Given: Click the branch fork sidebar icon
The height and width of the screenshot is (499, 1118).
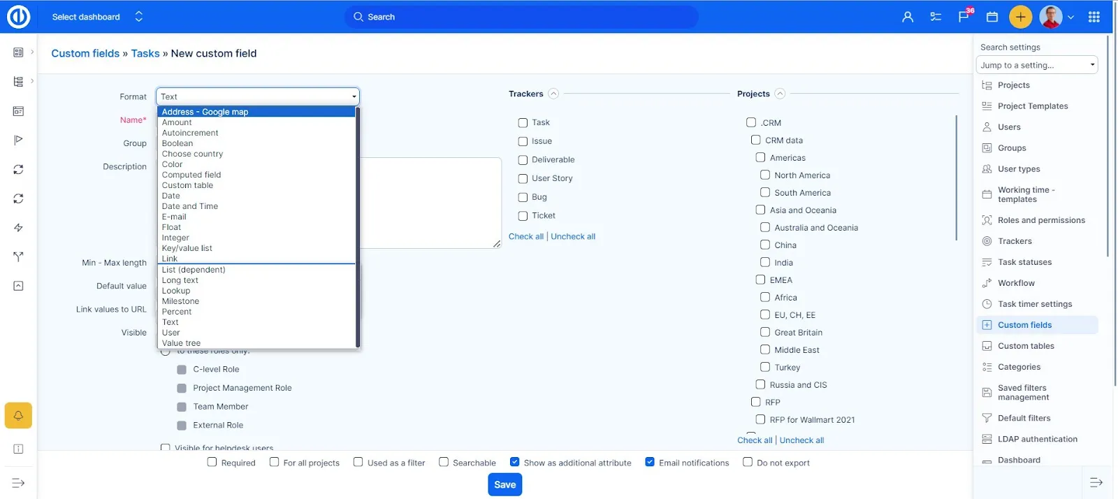Looking at the screenshot, I should pos(18,256).
